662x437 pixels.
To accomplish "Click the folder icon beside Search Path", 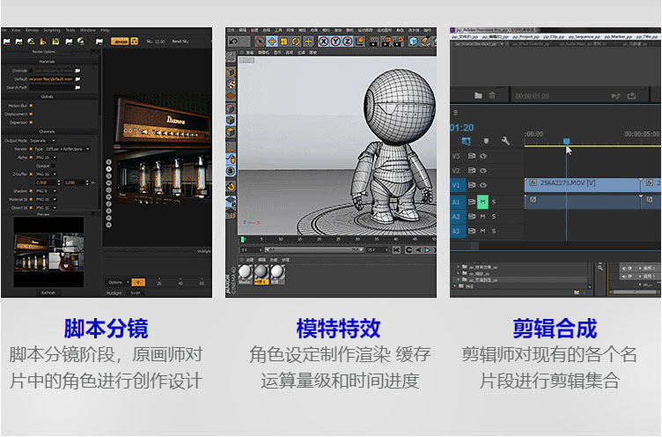I will click(x=77, y=87).
